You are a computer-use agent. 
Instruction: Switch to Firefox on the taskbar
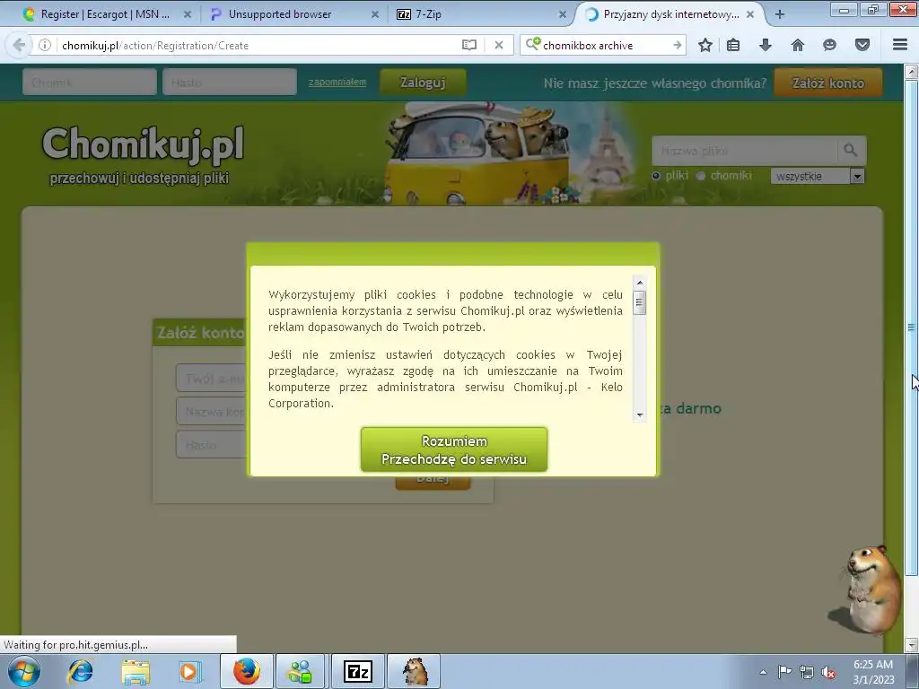click(x=247, y=671)
